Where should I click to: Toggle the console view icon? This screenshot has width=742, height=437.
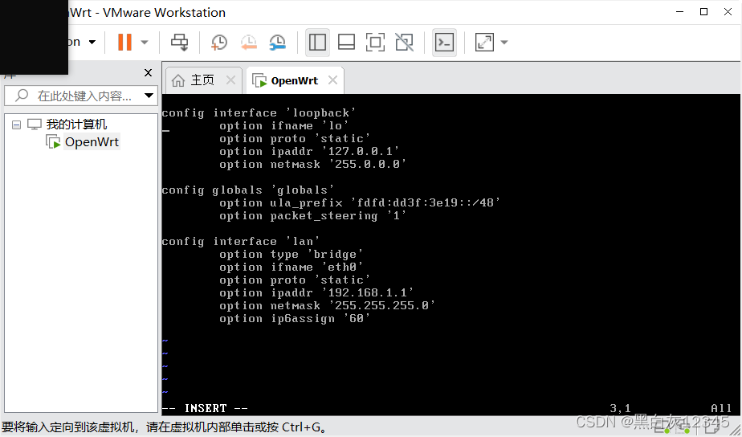point(444,42)
